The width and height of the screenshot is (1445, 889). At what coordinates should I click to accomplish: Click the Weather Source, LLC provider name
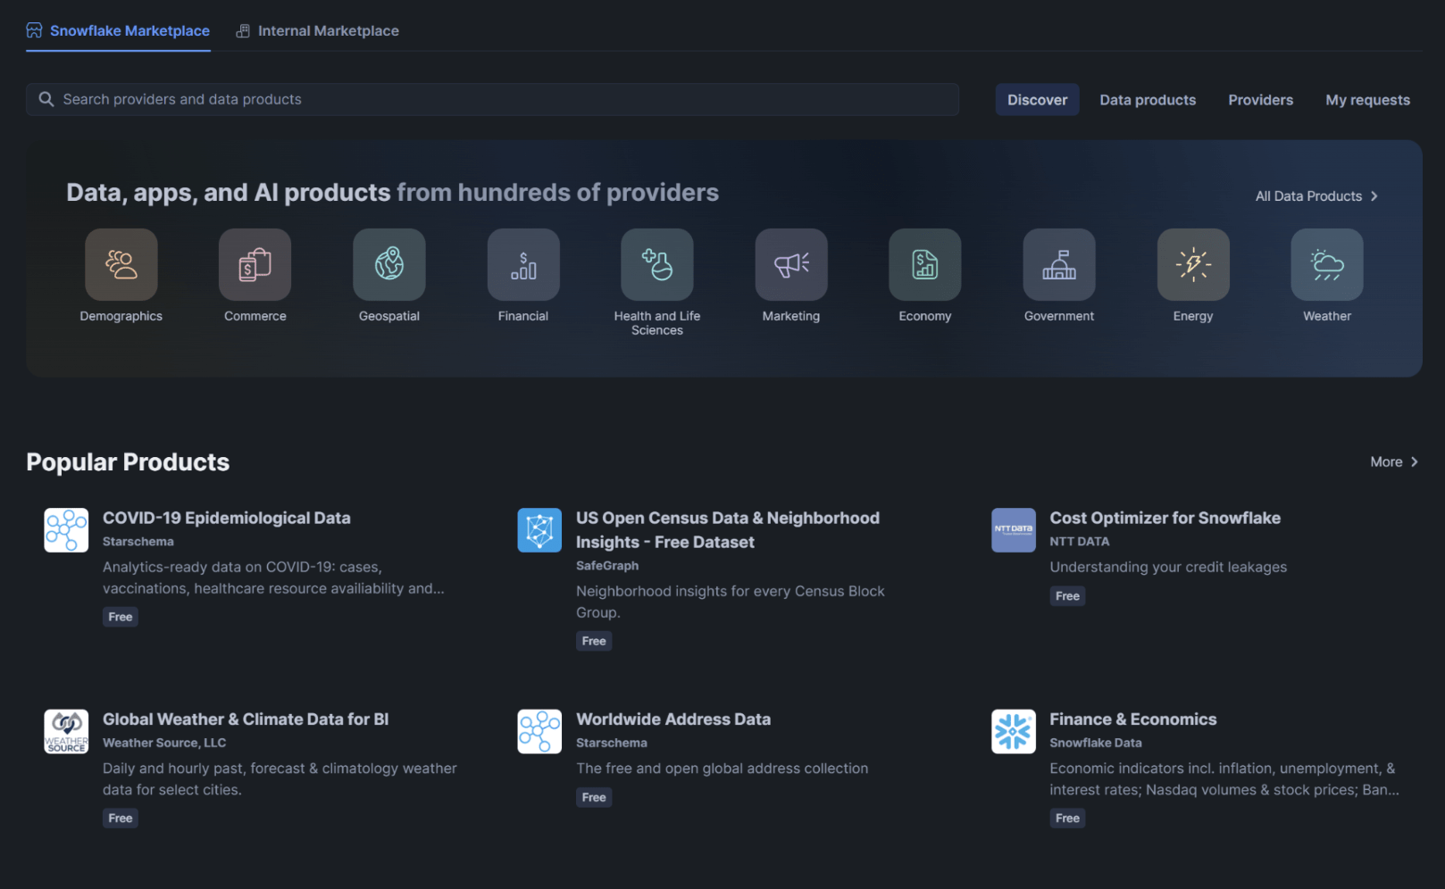[164, 743]
